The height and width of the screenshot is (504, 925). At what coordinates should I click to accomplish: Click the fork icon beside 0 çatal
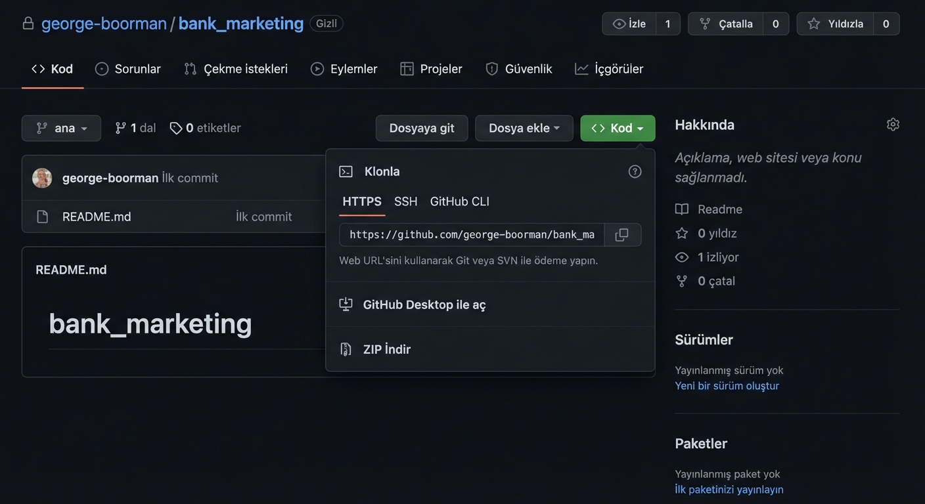point(681,280)
